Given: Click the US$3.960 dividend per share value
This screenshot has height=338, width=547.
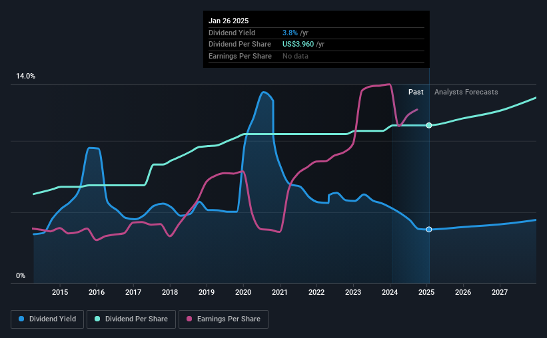Looking at the screenshot, I should click(298, 45).
